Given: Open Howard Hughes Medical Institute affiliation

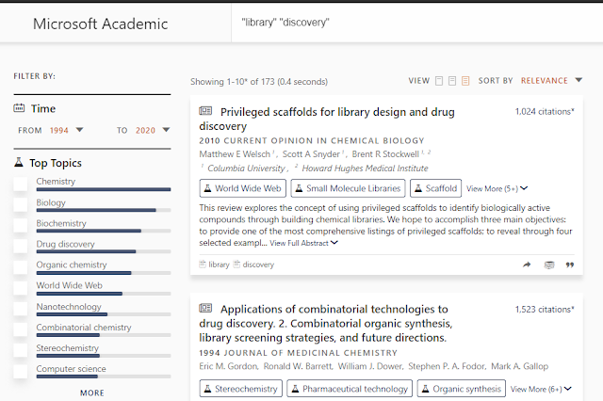Looking at the screenshot, I should [x=365, y=168].
